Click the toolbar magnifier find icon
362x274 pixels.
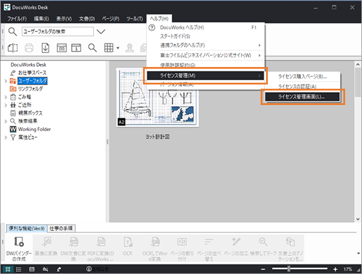coord(92,48)
